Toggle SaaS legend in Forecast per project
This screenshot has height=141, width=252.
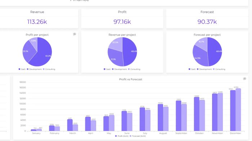[x=192, y=69]
